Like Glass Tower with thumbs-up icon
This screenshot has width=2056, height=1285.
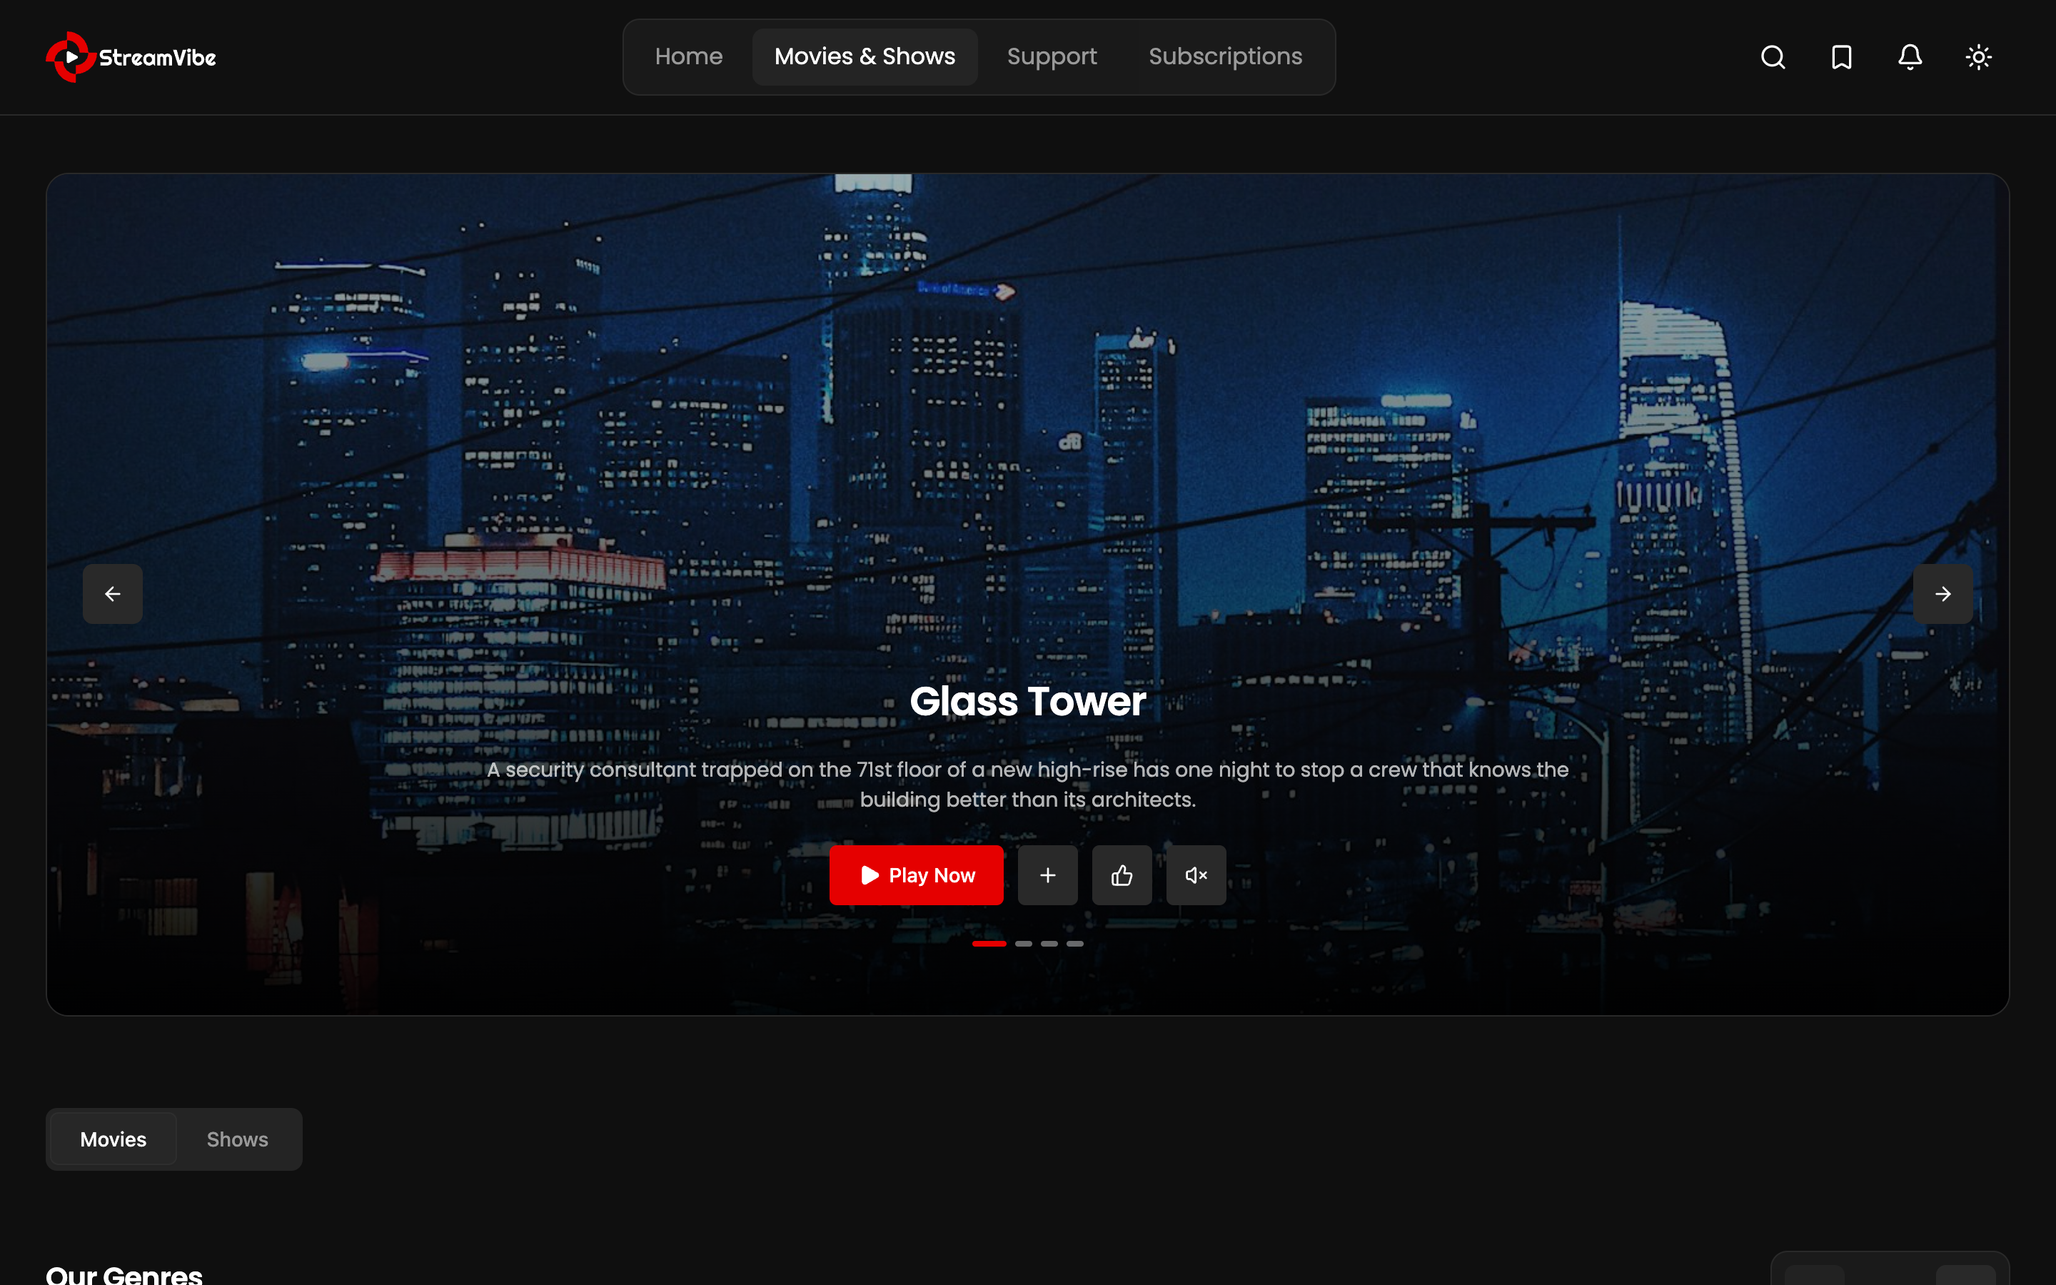tap(1122, 875)
